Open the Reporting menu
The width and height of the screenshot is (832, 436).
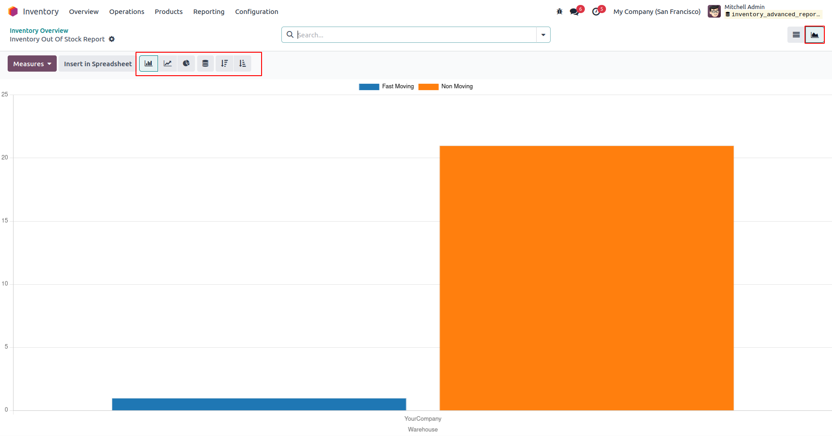coord(209,12)
